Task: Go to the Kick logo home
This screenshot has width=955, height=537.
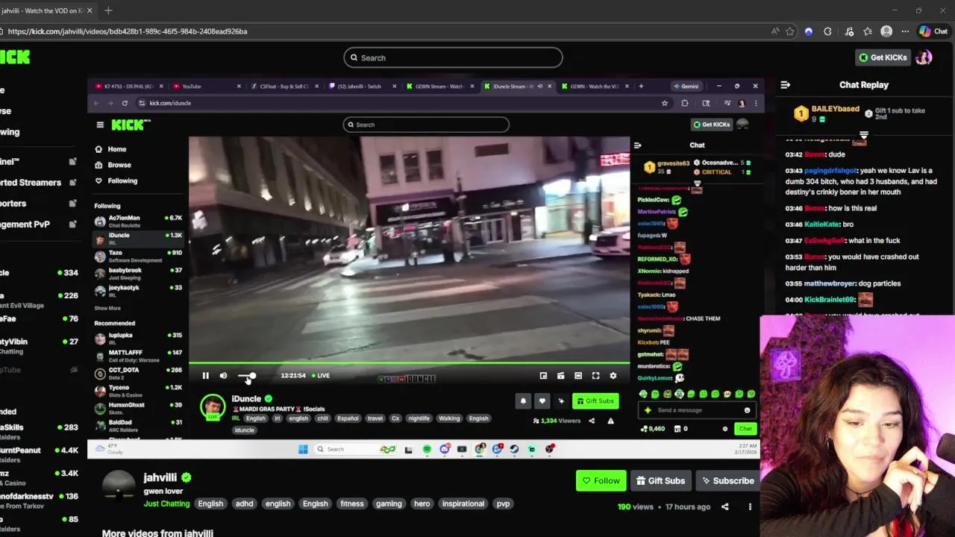Action: 15,57
